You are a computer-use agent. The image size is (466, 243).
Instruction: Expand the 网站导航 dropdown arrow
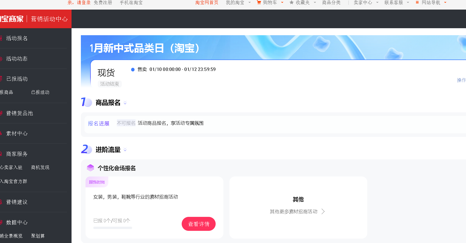pos(445,3)
